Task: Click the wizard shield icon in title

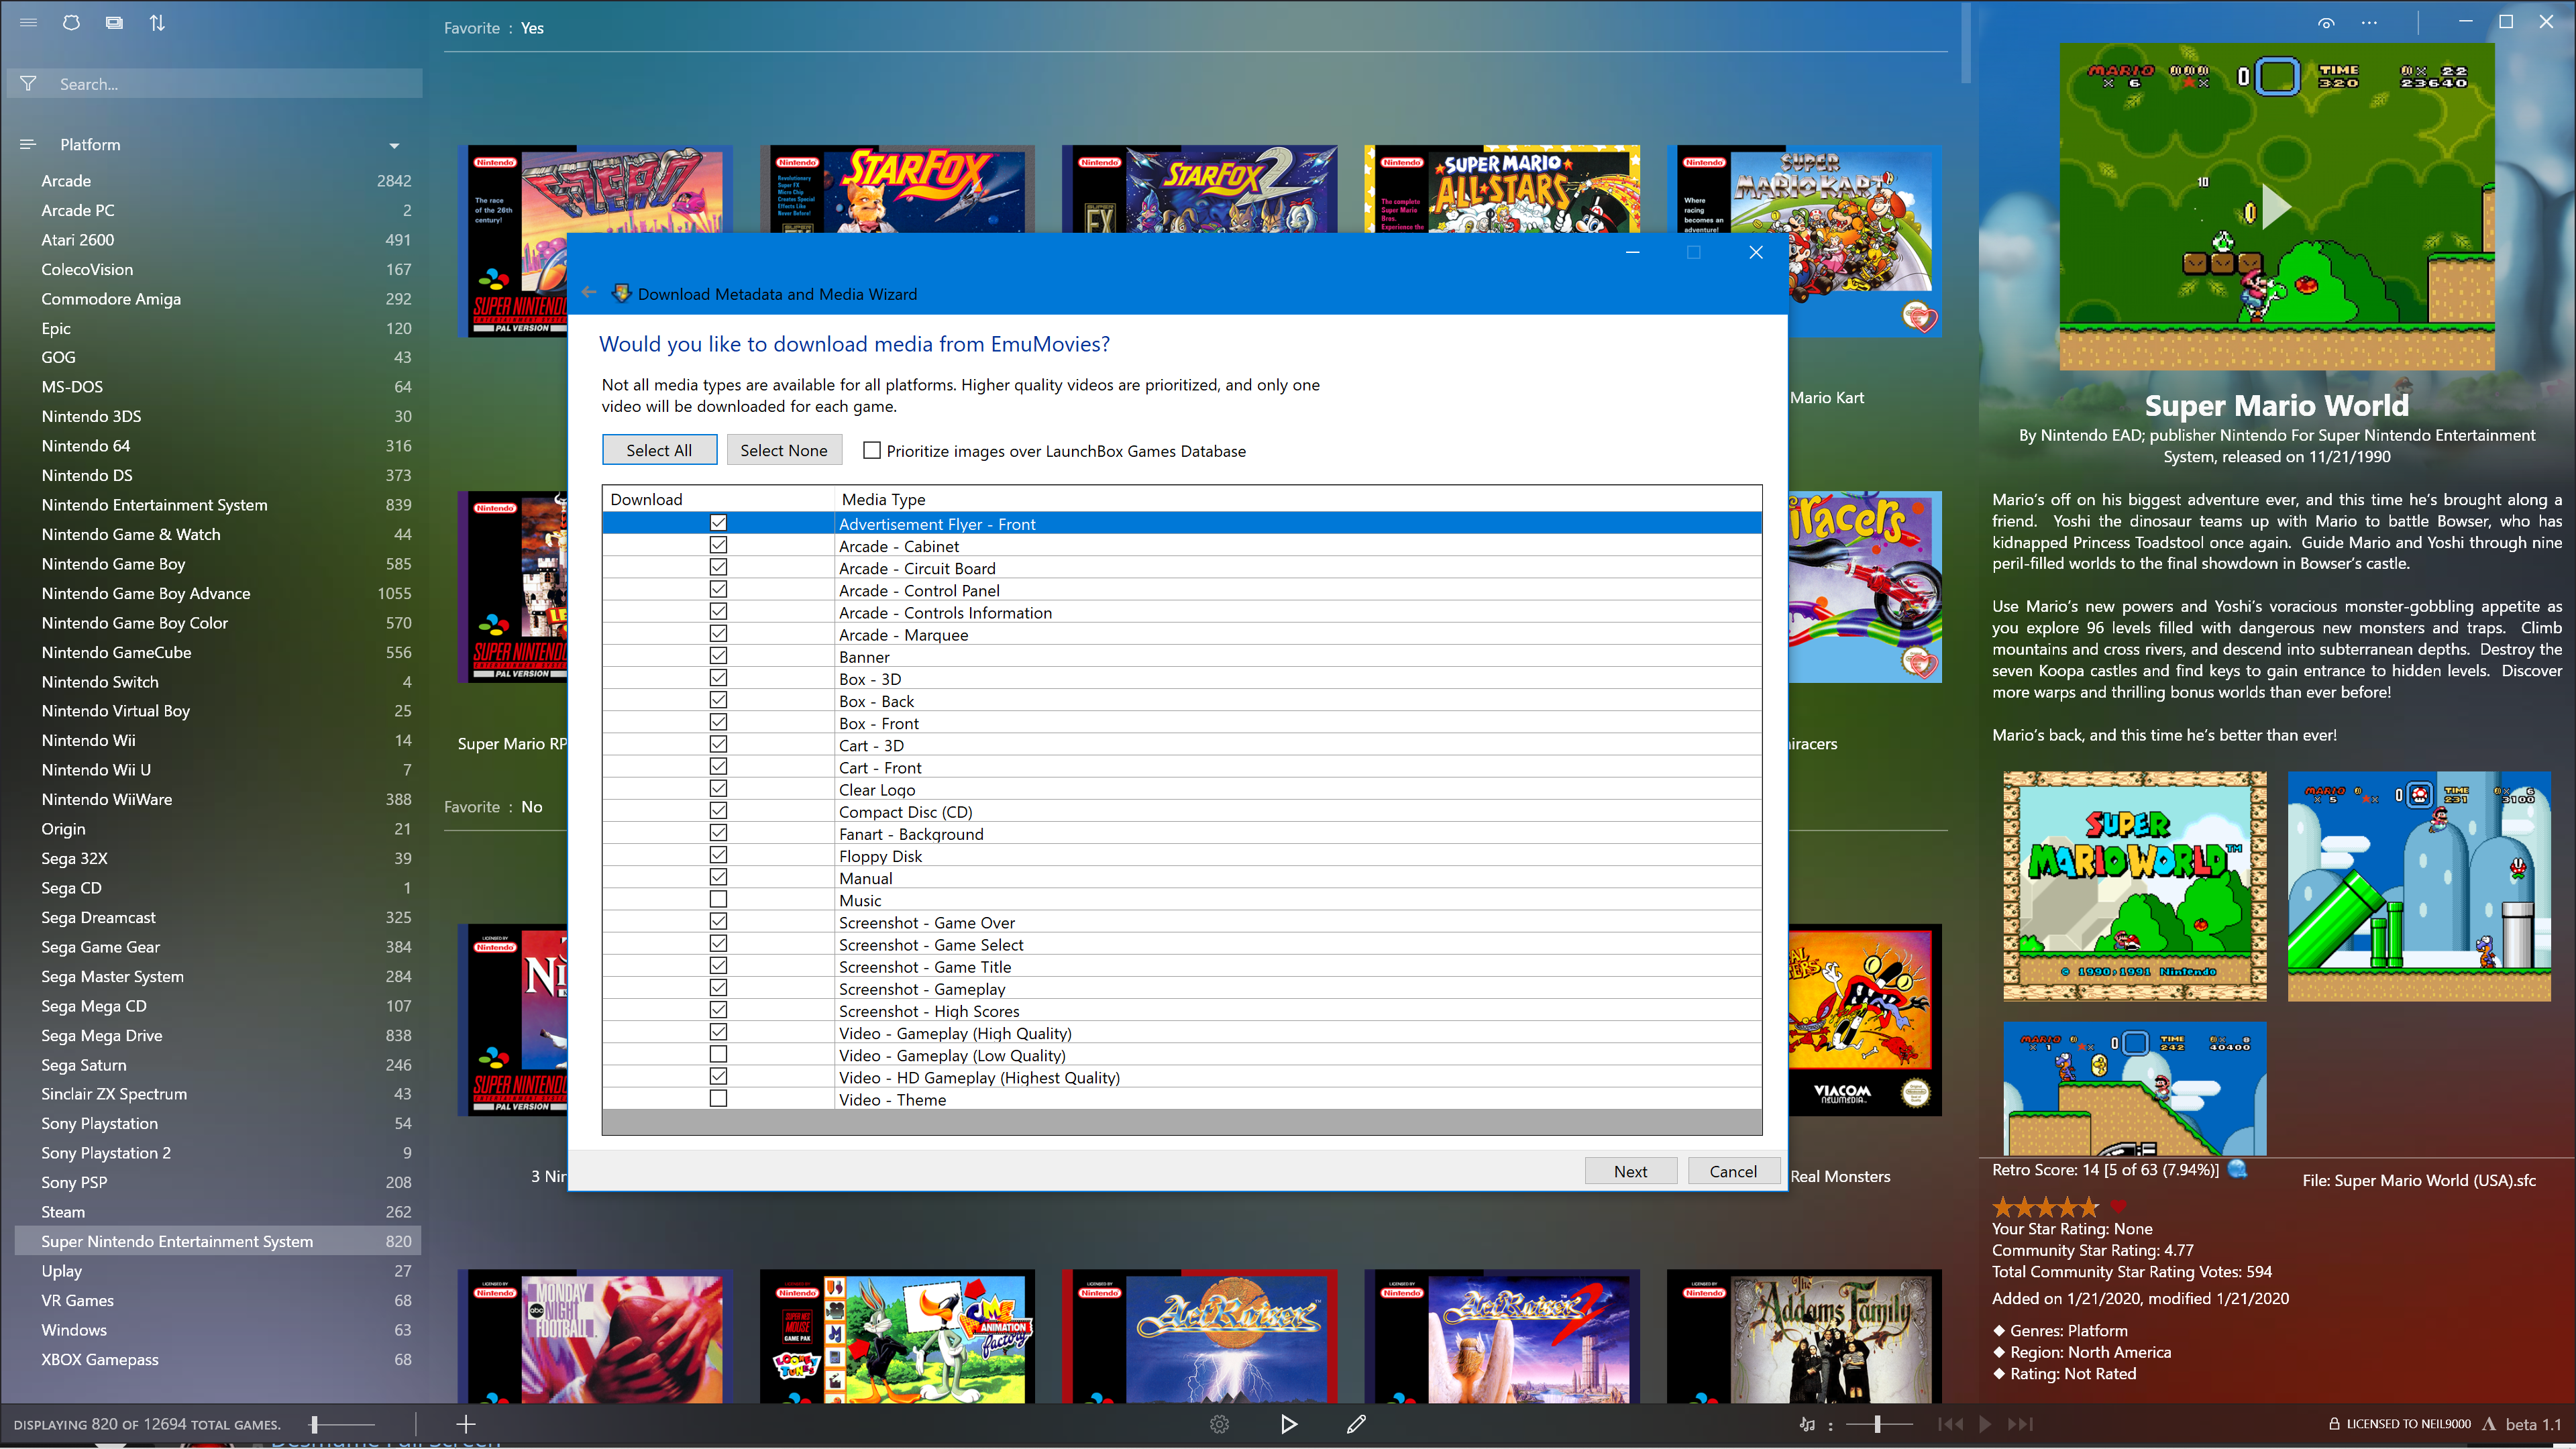Action: coord(621,293)
